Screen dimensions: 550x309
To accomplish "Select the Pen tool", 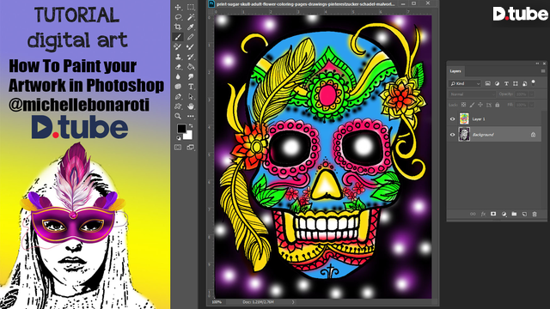I will 178,96.
